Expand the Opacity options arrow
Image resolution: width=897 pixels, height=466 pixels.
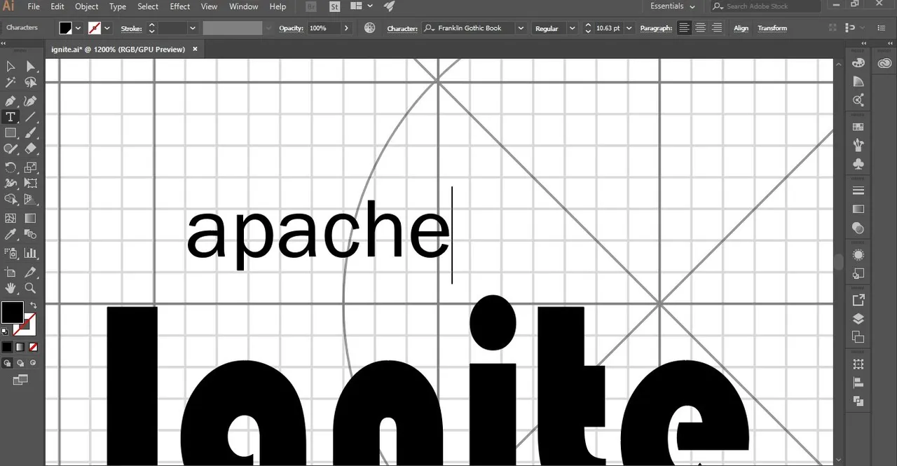pos(345,28)
